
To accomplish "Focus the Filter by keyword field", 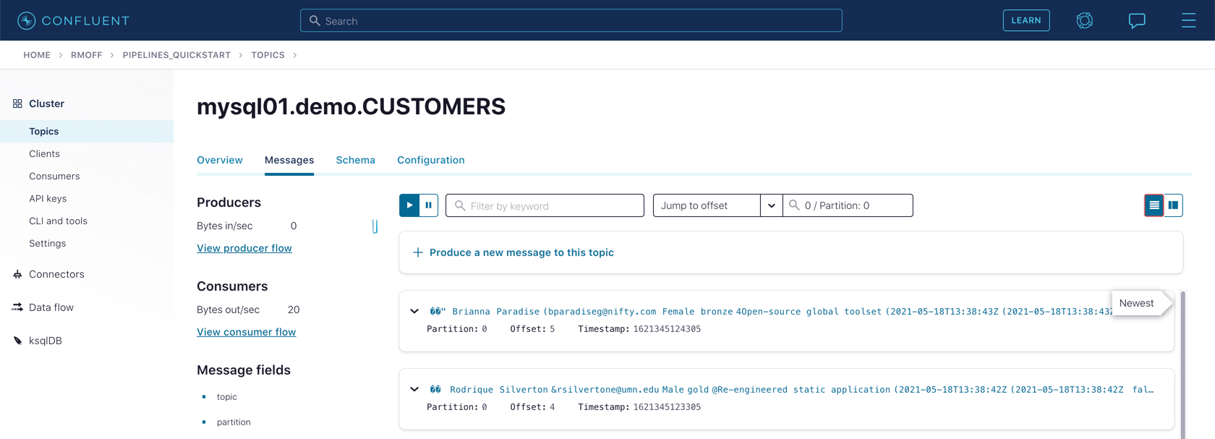I will 545,205.
